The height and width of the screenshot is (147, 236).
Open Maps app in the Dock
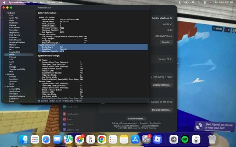(x=68, y=139)
